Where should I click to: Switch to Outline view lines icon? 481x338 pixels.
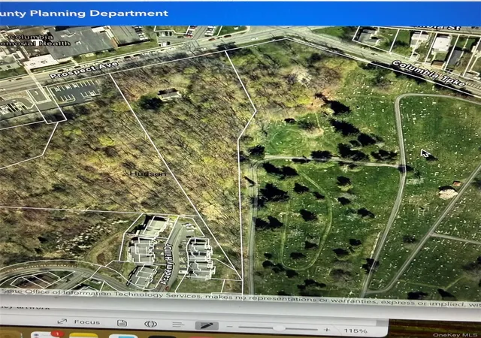178,324
